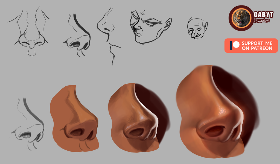Click the Support Me on Patreon button
Image resolution: width=280 pixels, height=164 pixels.
(x=251, y=46)
